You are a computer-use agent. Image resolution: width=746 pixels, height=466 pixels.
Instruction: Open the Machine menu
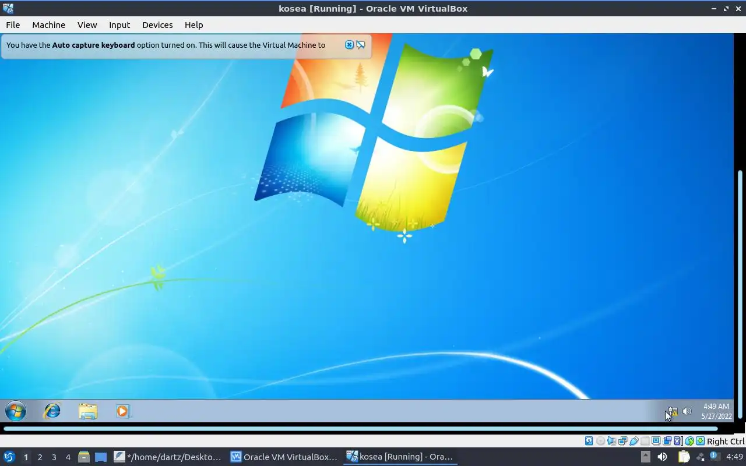pos(48,24)
